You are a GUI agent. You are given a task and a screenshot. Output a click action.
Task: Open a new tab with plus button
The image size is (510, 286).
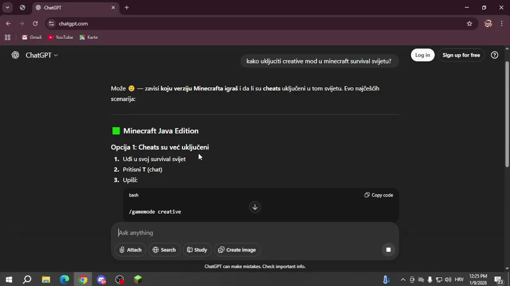click(x=127, y=8)
